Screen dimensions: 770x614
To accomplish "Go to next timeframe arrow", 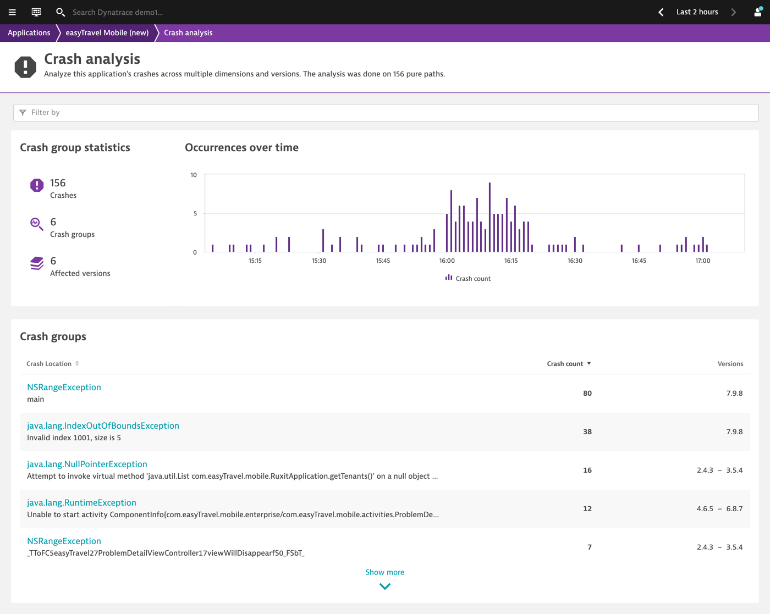I will pos(734,12).
